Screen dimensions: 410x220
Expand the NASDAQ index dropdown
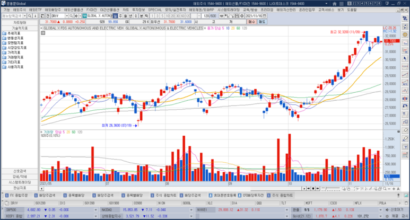click(191, 210)
